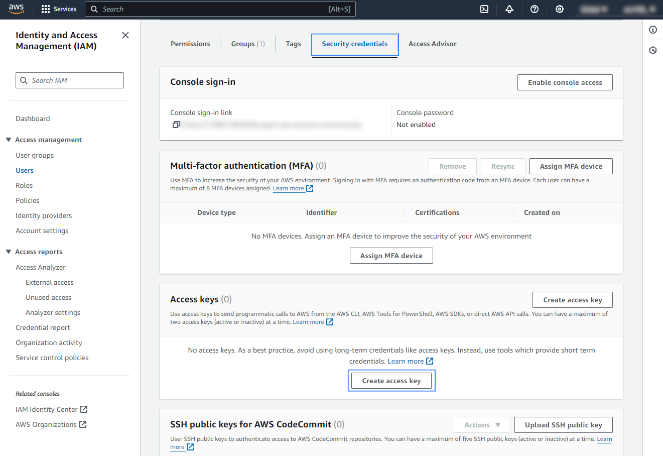
Task: Open the settings gear icon
Action: tap(560, 9)
